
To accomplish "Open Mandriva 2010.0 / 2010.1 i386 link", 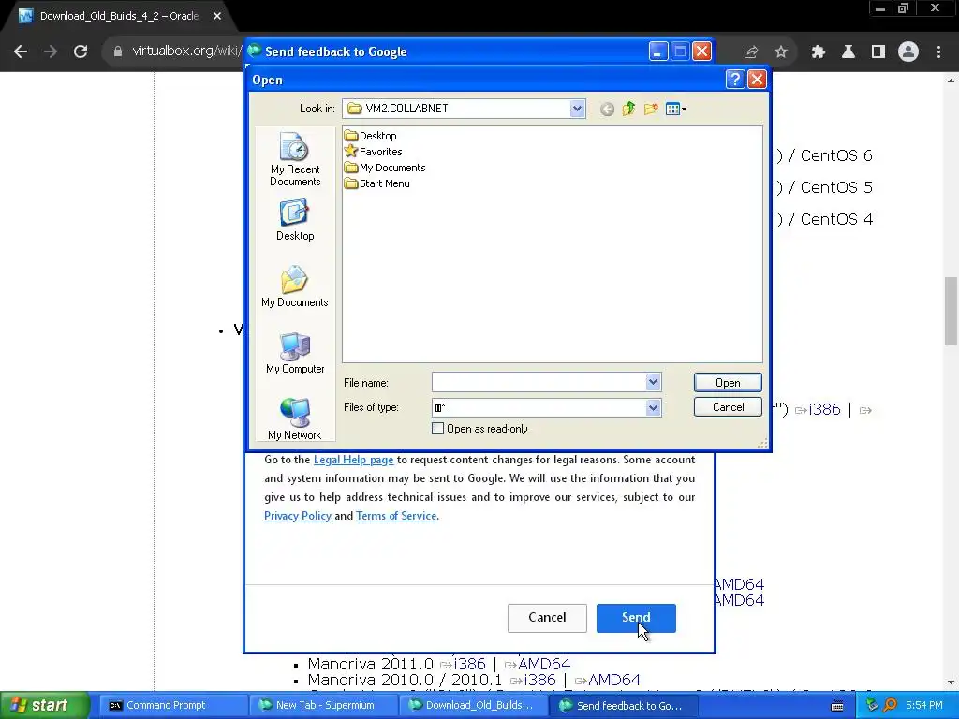I will (539, 680).
